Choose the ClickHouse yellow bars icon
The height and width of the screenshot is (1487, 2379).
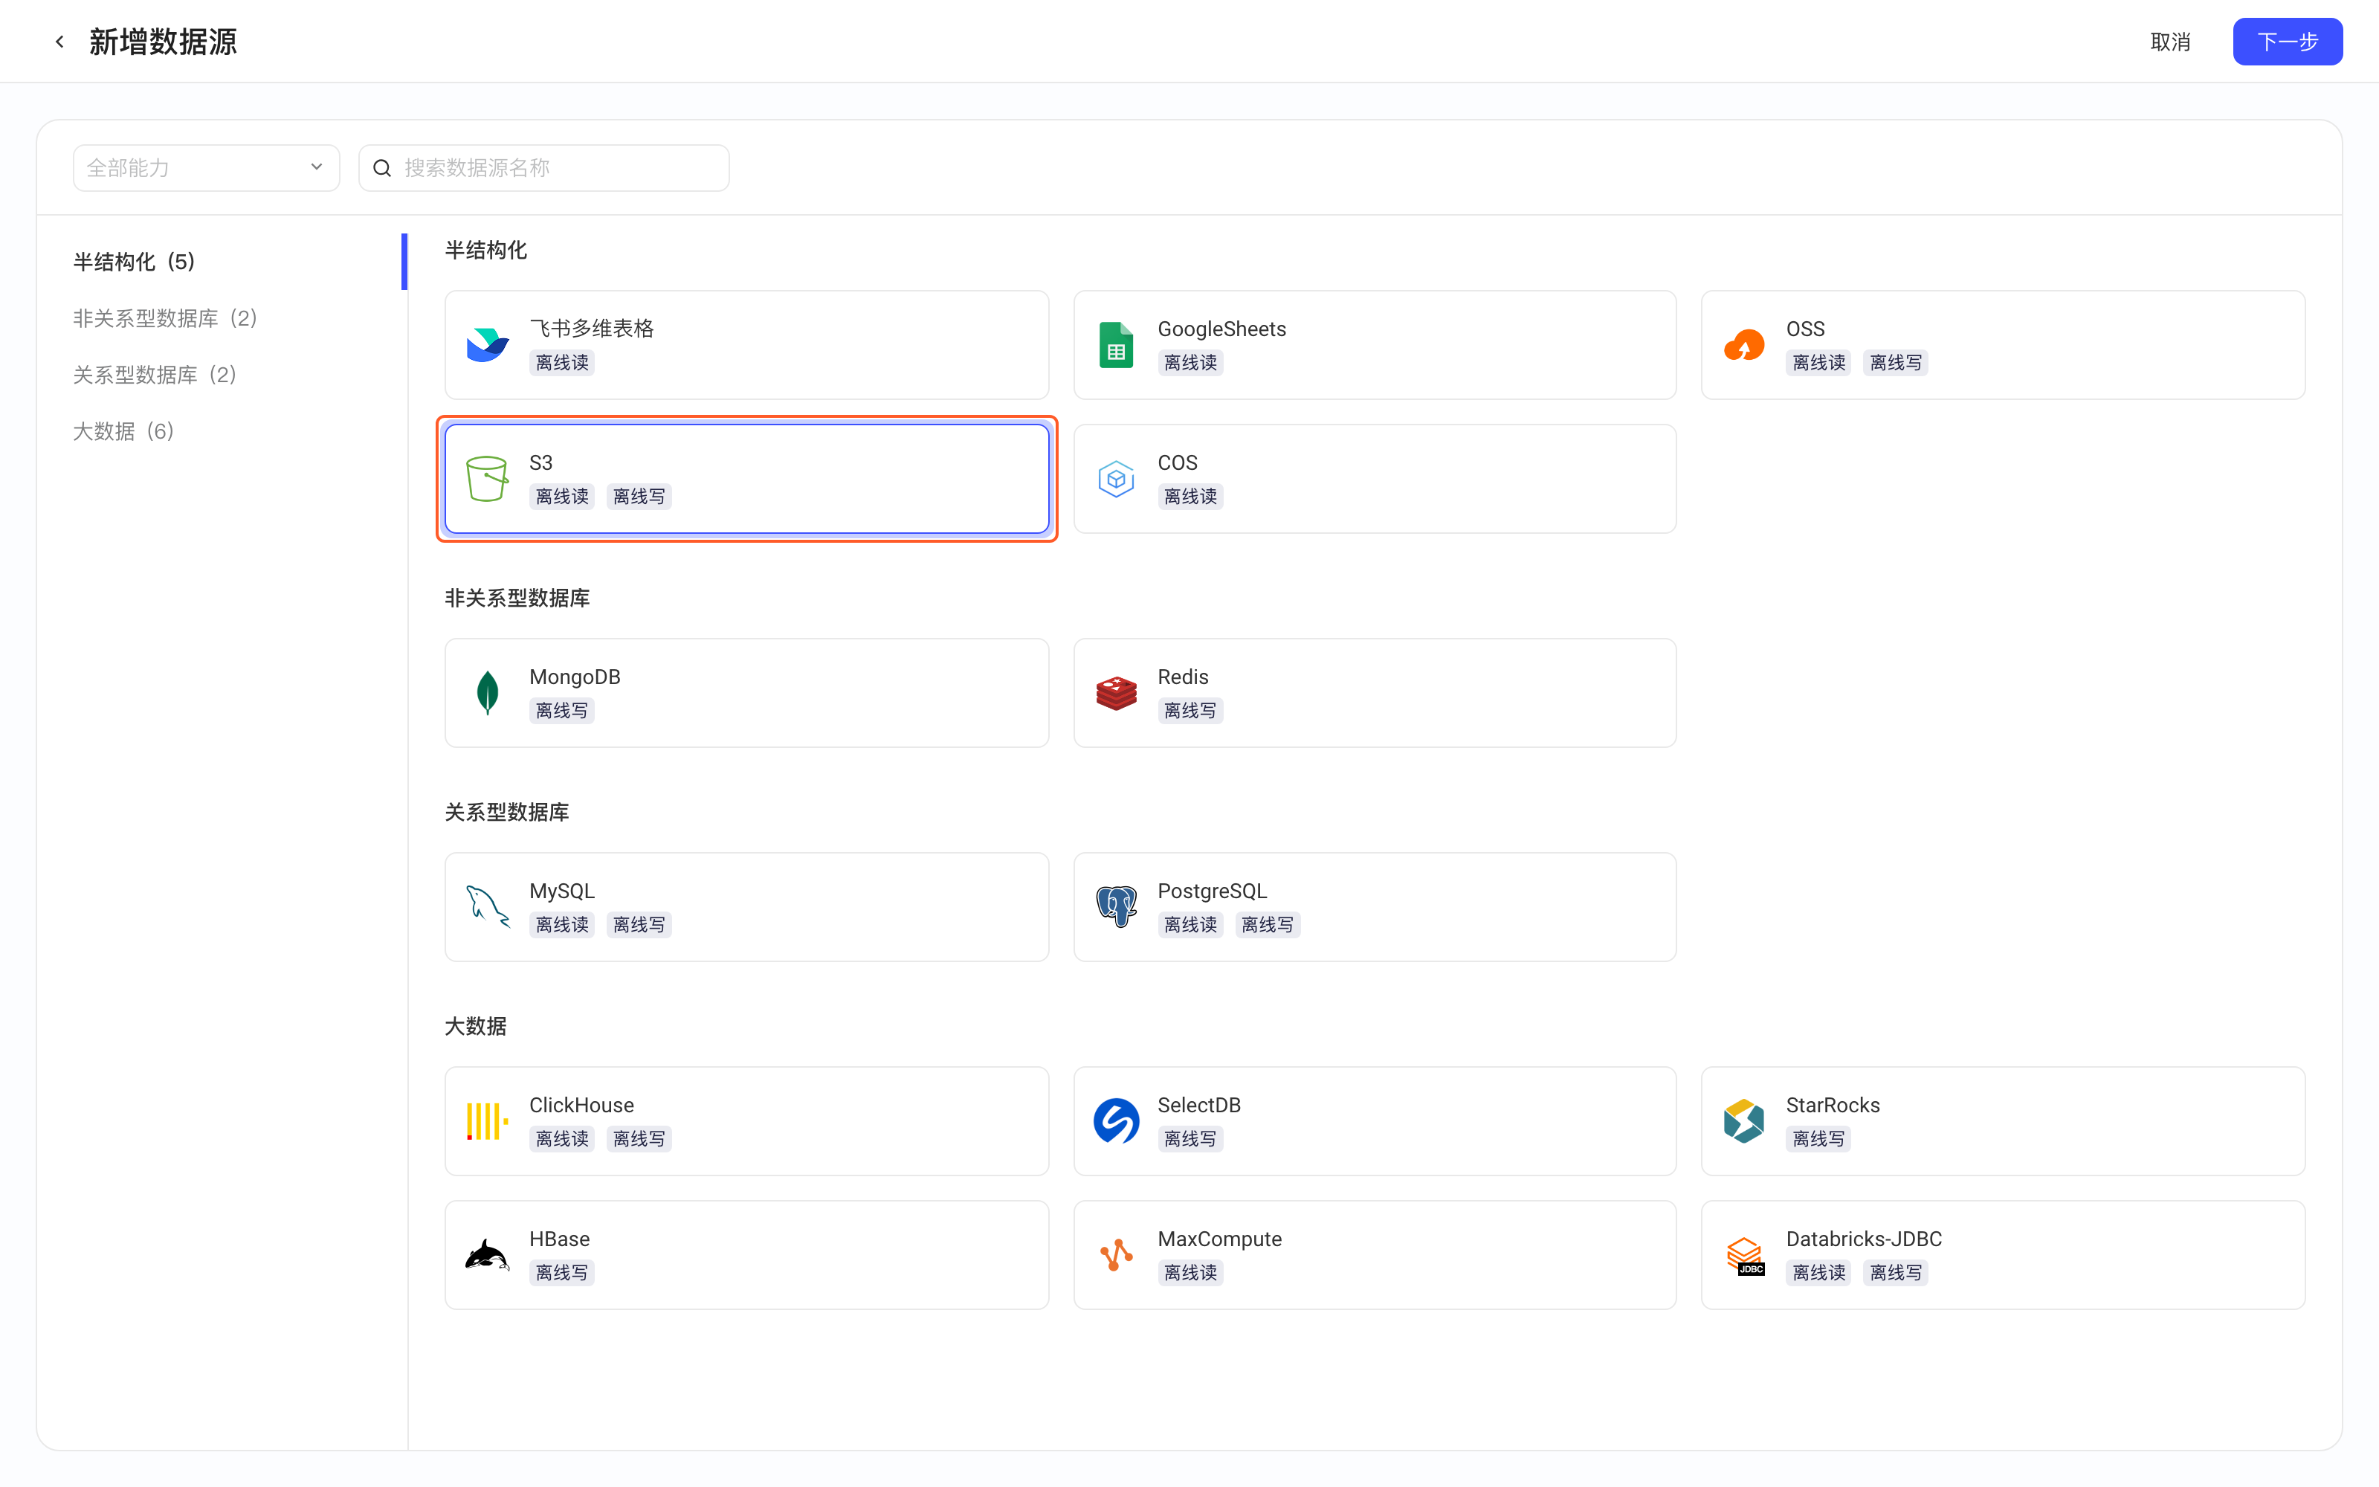[x=488, y=1121]
